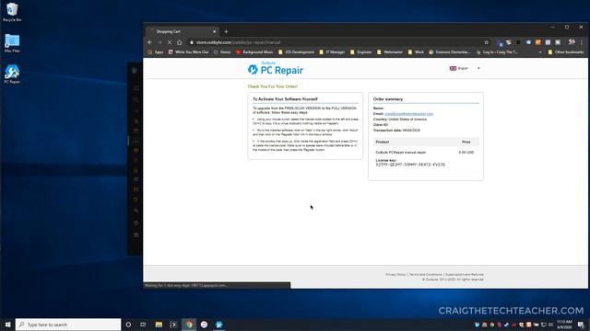
Task: Open the Chrome profile avatar
Action: pyautogui.click(x=572, y=42)
